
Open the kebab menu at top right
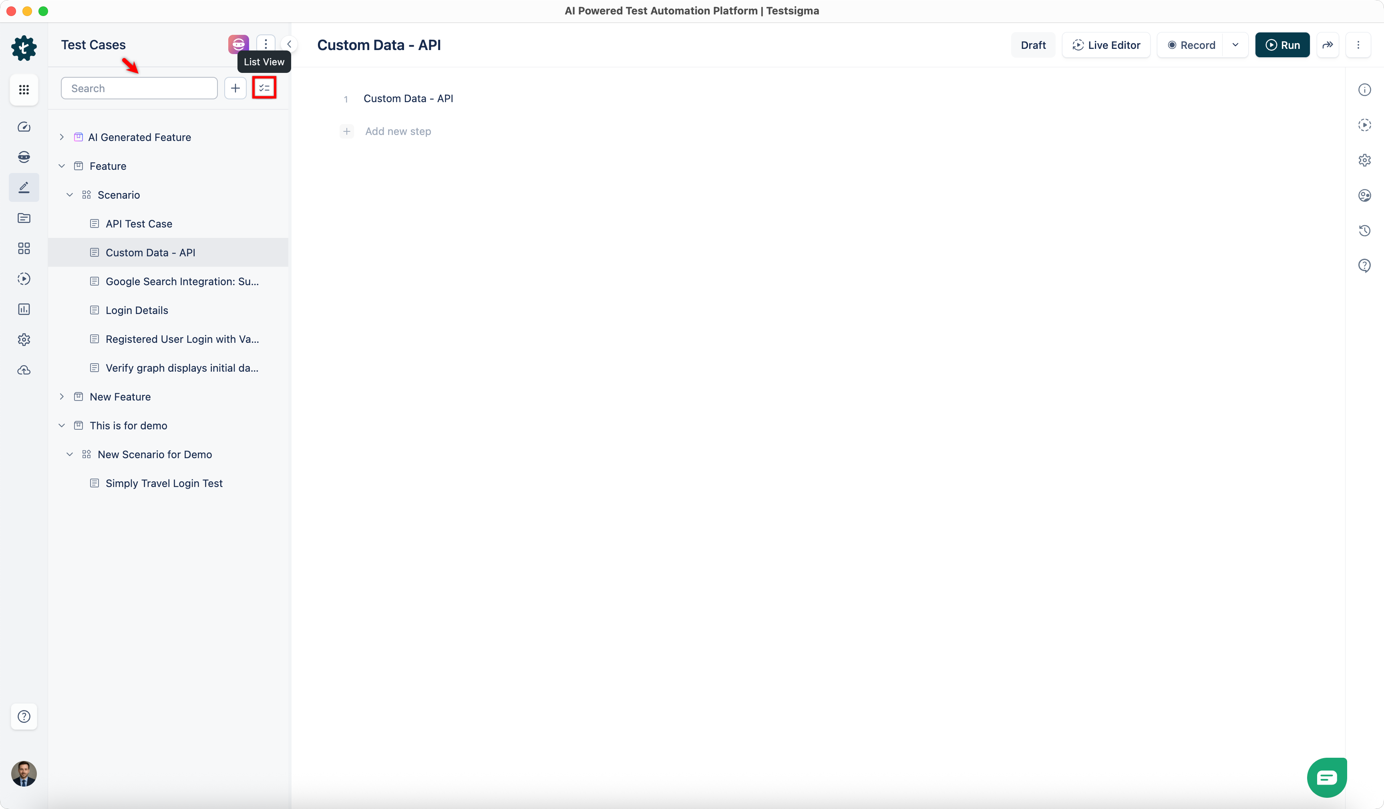tap(1359, 45)
